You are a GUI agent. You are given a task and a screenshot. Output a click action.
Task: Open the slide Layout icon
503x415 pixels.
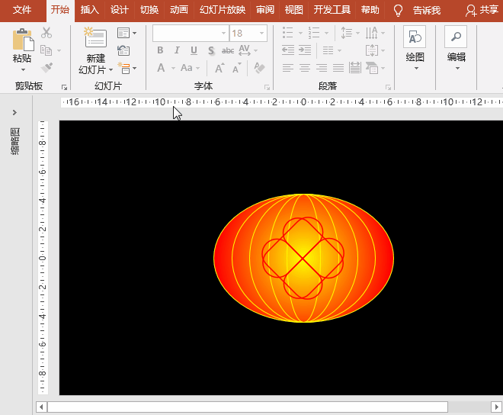[x=123, y=33]
